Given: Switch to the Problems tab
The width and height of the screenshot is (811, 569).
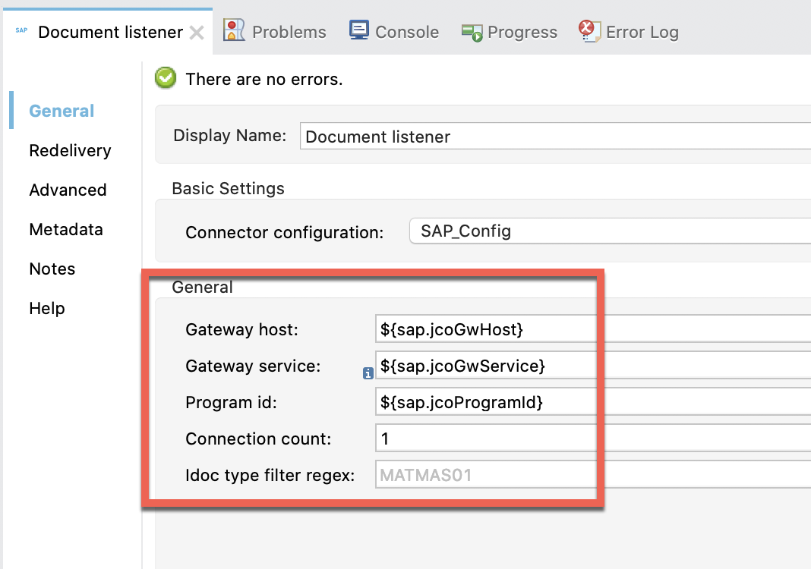Looking at the screenshot, I should coord(289,32).
